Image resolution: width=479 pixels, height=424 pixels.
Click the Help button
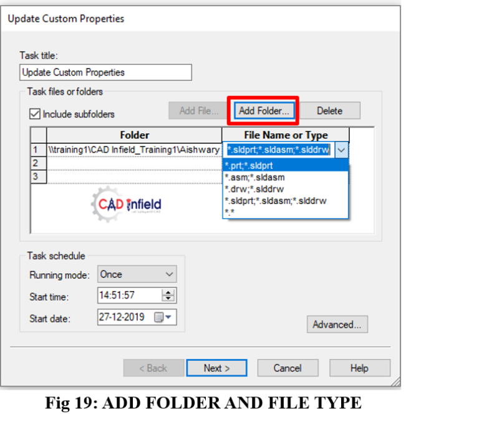click(x=360, y=368)
